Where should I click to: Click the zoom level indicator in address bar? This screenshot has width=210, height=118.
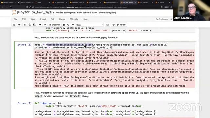click(x=166, y=7)
